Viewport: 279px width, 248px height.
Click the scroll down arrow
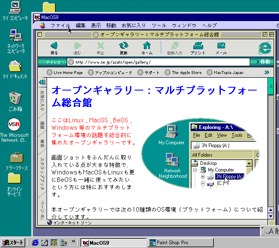[271, 216]
